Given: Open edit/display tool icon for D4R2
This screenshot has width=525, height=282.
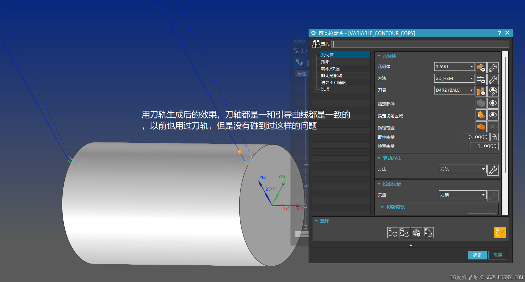Looking at the screenshot, I should [x=493, y=91].
